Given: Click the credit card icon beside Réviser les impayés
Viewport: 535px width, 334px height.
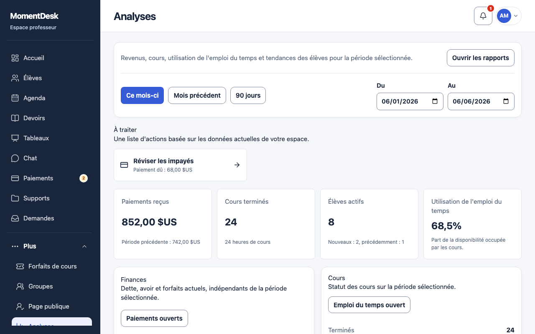Looking at the screenshot, I should coord(124,165).
